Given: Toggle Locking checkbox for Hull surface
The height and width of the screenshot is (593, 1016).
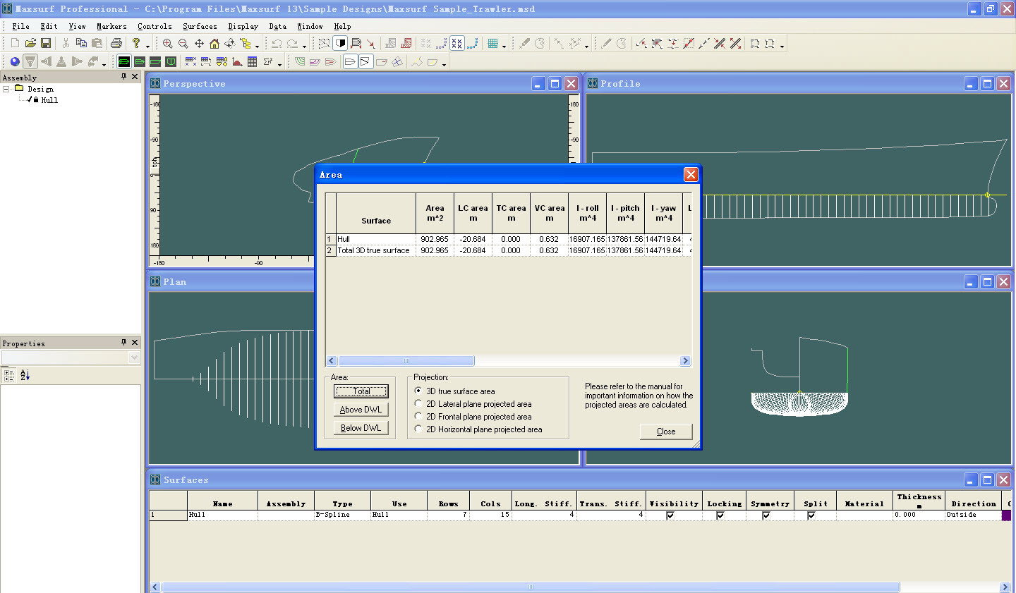Looking at the screenshot, I should point(720,515).
